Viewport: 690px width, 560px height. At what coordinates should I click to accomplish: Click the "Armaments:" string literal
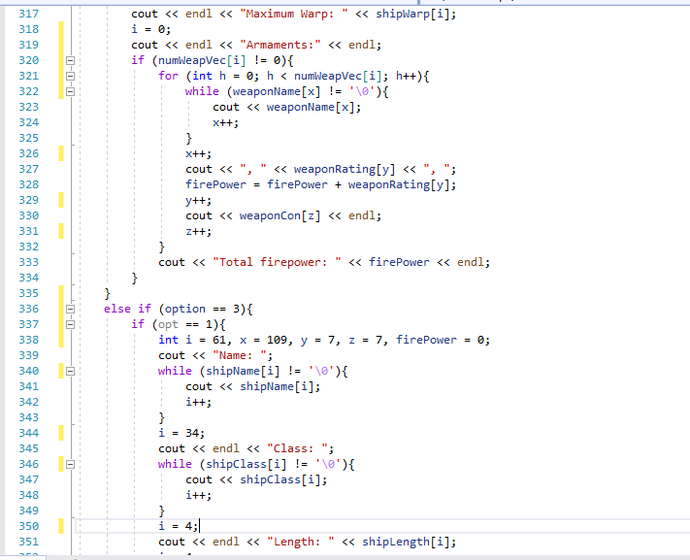280,45
